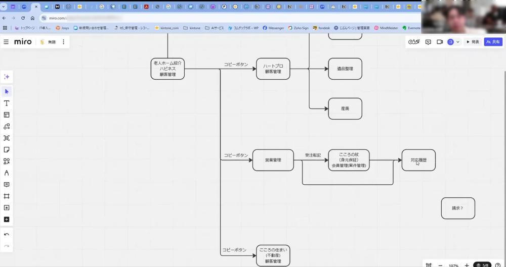Select the こころの杖 会員管理 node

[x=349, y=160]
